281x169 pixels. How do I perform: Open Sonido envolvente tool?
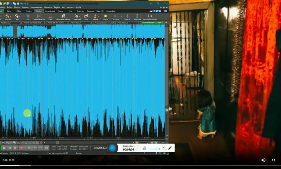[150, 17]
